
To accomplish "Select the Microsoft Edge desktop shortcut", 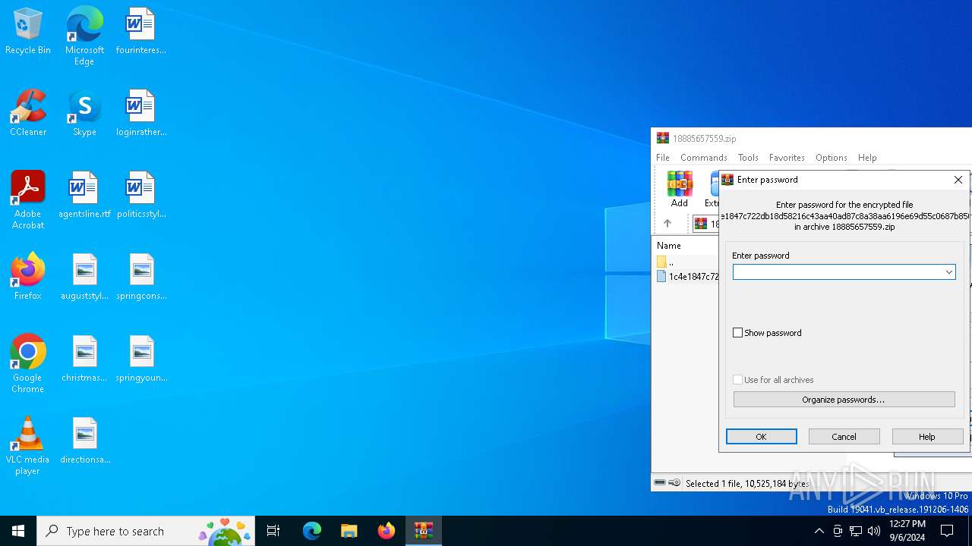I will coord(84,36).
